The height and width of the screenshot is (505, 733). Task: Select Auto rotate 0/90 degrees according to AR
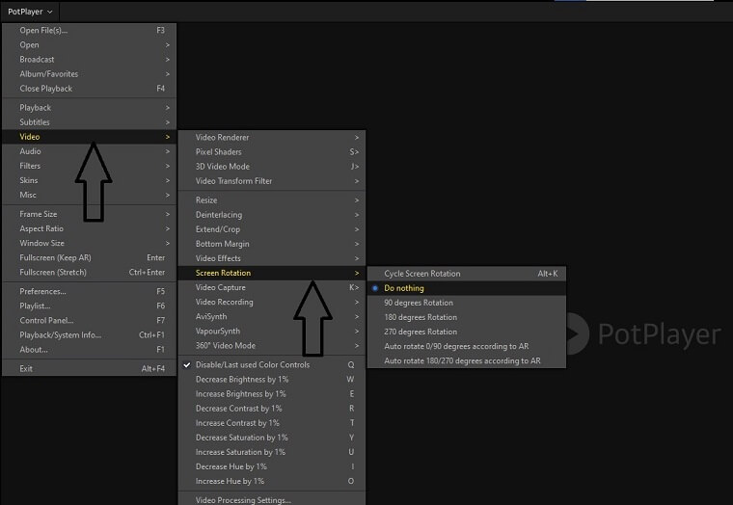467,346
